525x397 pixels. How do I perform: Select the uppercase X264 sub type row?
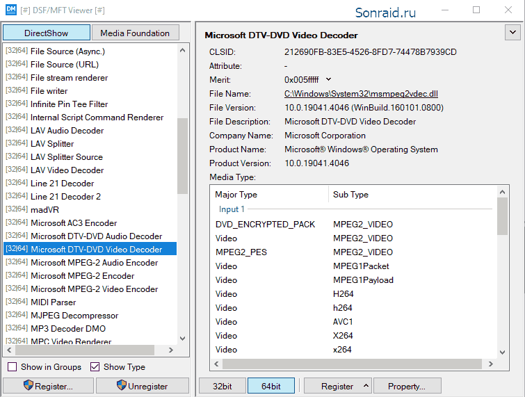[x=354, y=335]
